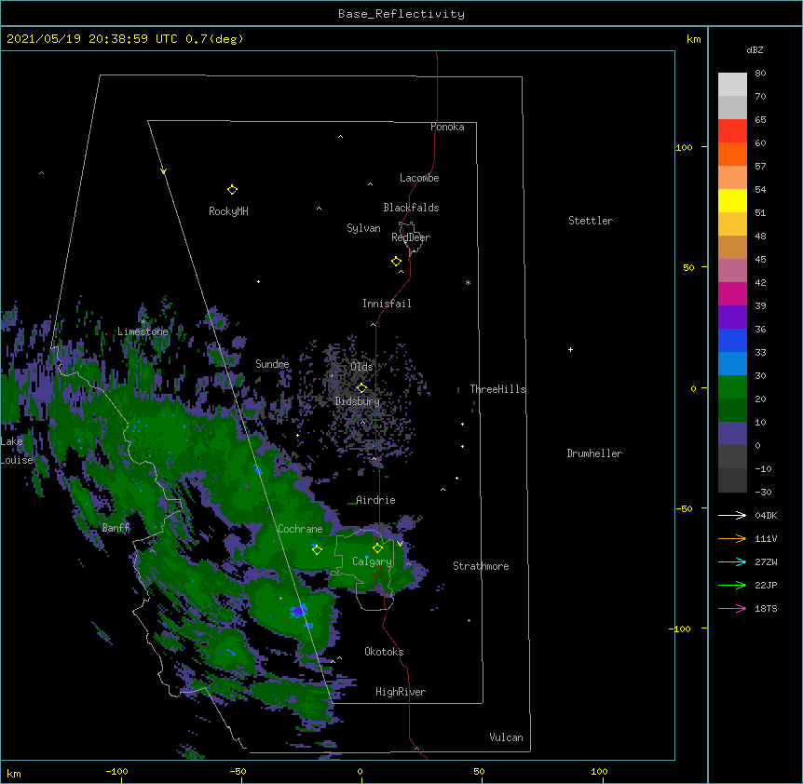The height and width of the screenshot is (784, 803).
Task: Click the Sundre label
Action: coord(272,364)
